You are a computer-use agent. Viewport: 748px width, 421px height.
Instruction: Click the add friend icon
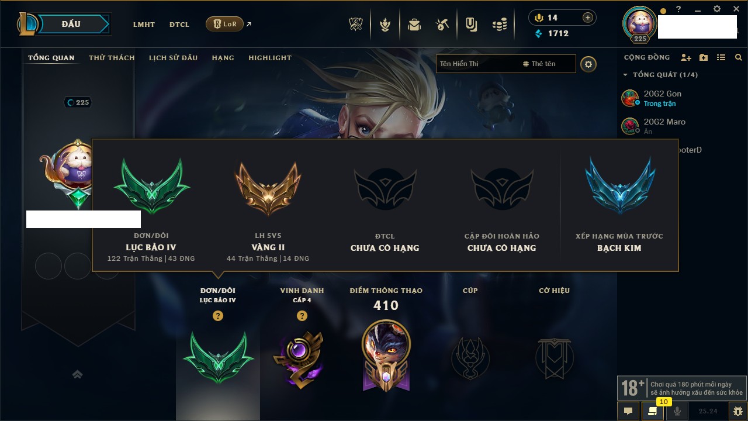(686, 57)
